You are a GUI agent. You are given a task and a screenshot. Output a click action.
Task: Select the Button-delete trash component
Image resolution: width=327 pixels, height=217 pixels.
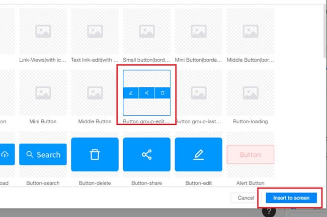point(95,154)
